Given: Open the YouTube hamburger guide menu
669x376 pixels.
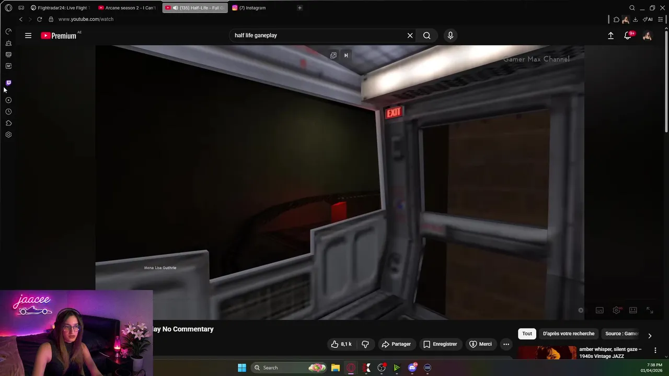Looking at the screenshot, I should [28, 36].
